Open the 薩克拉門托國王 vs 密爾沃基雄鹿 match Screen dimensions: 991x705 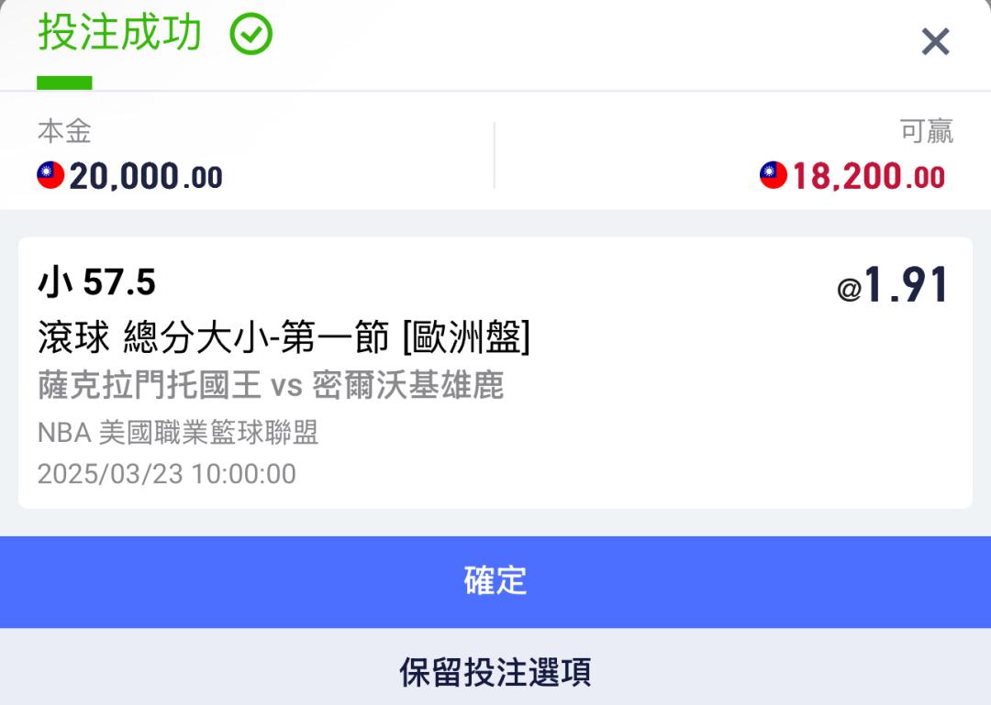(271, 385)
